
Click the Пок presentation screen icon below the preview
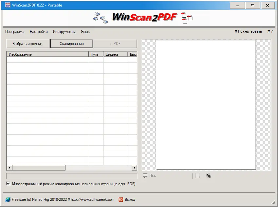(145, 176)
